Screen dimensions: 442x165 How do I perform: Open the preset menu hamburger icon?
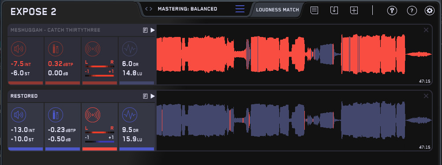(240, 9)
